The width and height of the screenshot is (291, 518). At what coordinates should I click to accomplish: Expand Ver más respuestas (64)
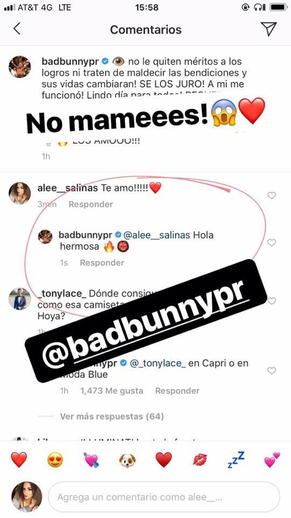[x=112, y=416]
